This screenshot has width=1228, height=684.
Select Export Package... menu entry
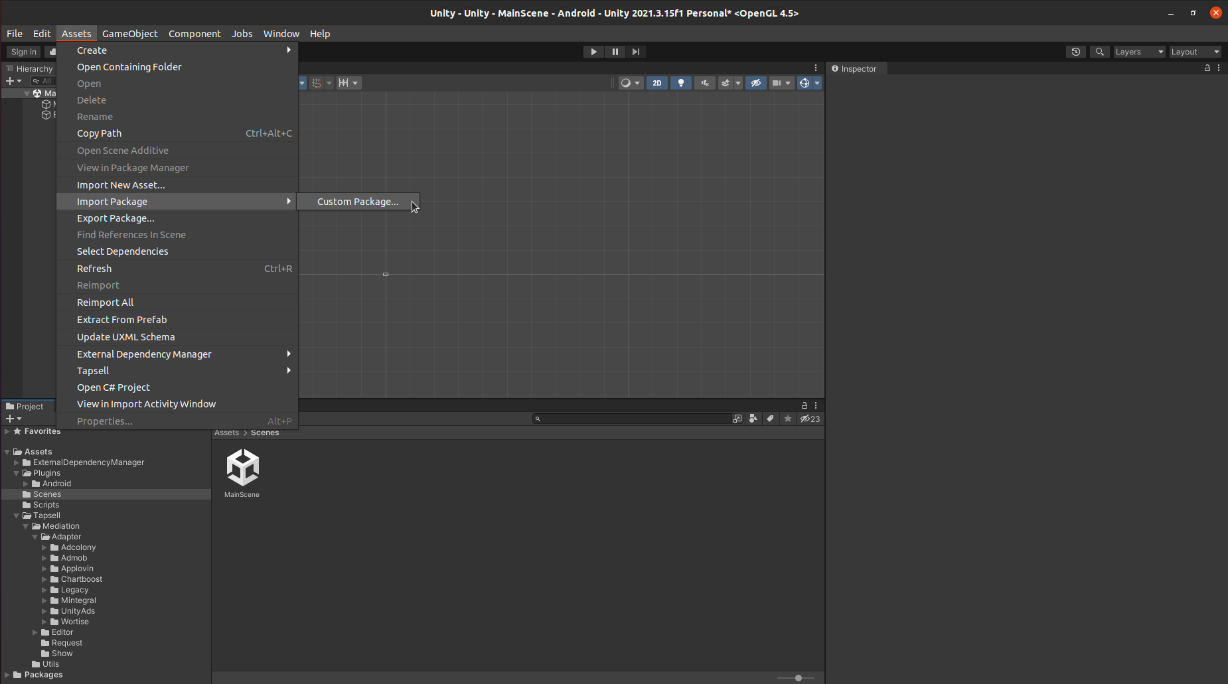pos(177,218)
